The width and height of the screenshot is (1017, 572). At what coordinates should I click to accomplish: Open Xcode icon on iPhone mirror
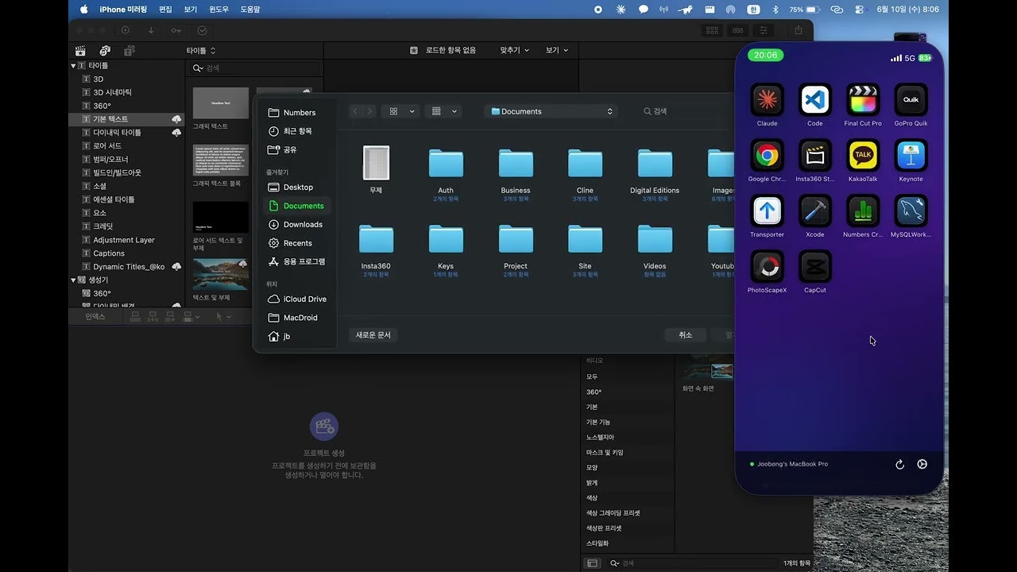click(814, 211)
